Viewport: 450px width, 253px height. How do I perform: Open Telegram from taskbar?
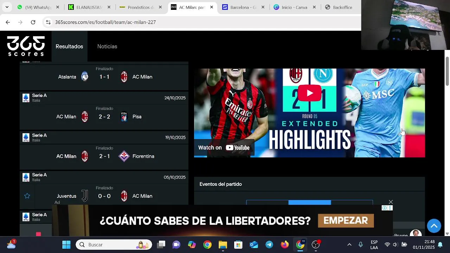click(x=269, y=245)
